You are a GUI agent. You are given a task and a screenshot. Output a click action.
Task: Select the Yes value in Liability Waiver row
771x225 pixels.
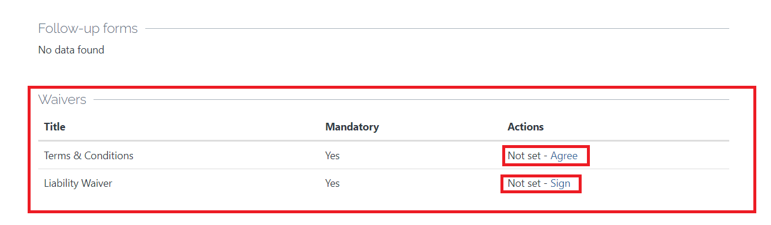coord(332,183)
